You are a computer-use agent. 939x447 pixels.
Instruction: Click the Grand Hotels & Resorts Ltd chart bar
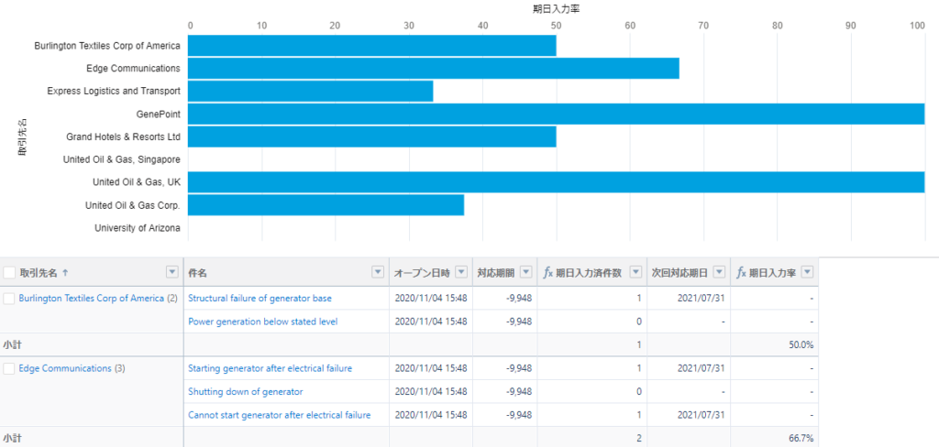372,136
